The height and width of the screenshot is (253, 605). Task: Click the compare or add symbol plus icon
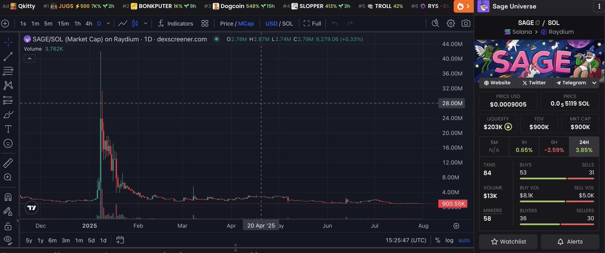[5, 24]
